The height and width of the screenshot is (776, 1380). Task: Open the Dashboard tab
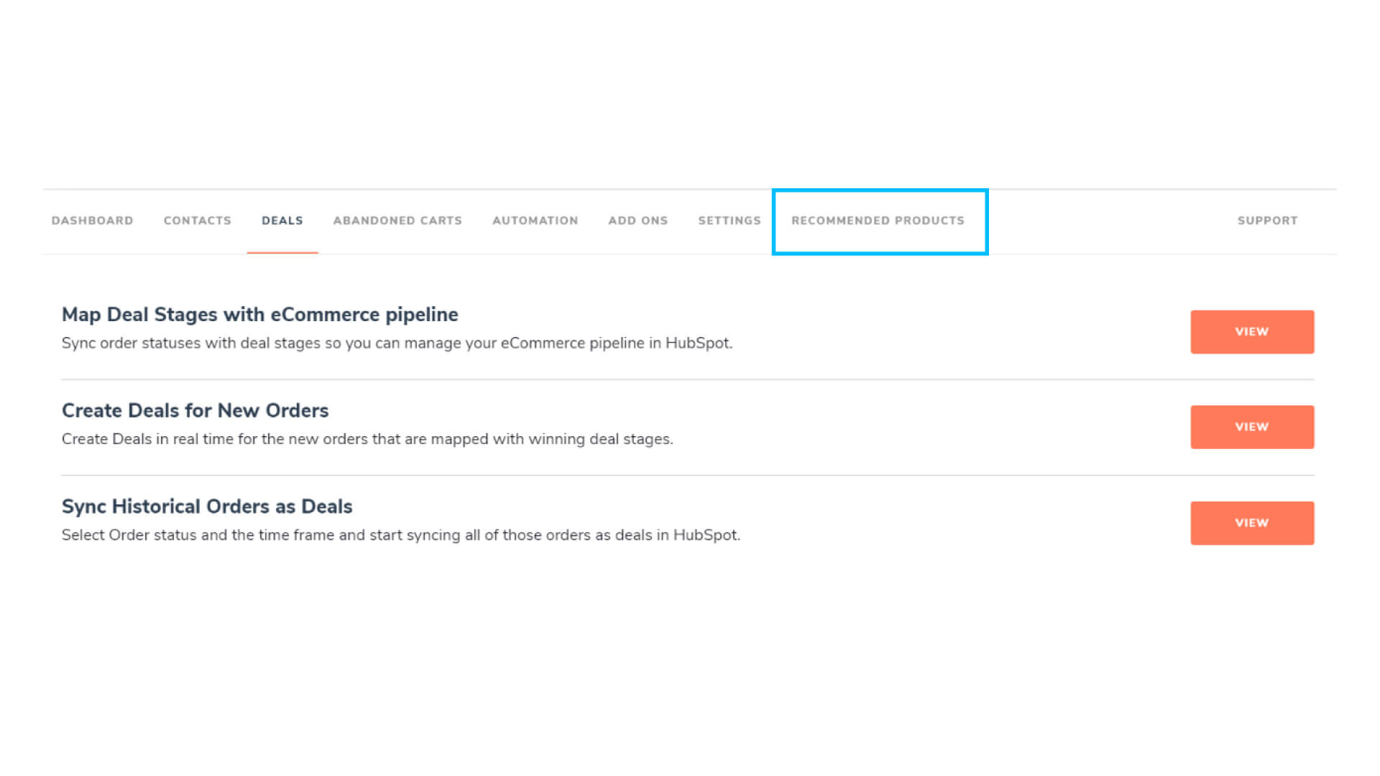(92, 221)
